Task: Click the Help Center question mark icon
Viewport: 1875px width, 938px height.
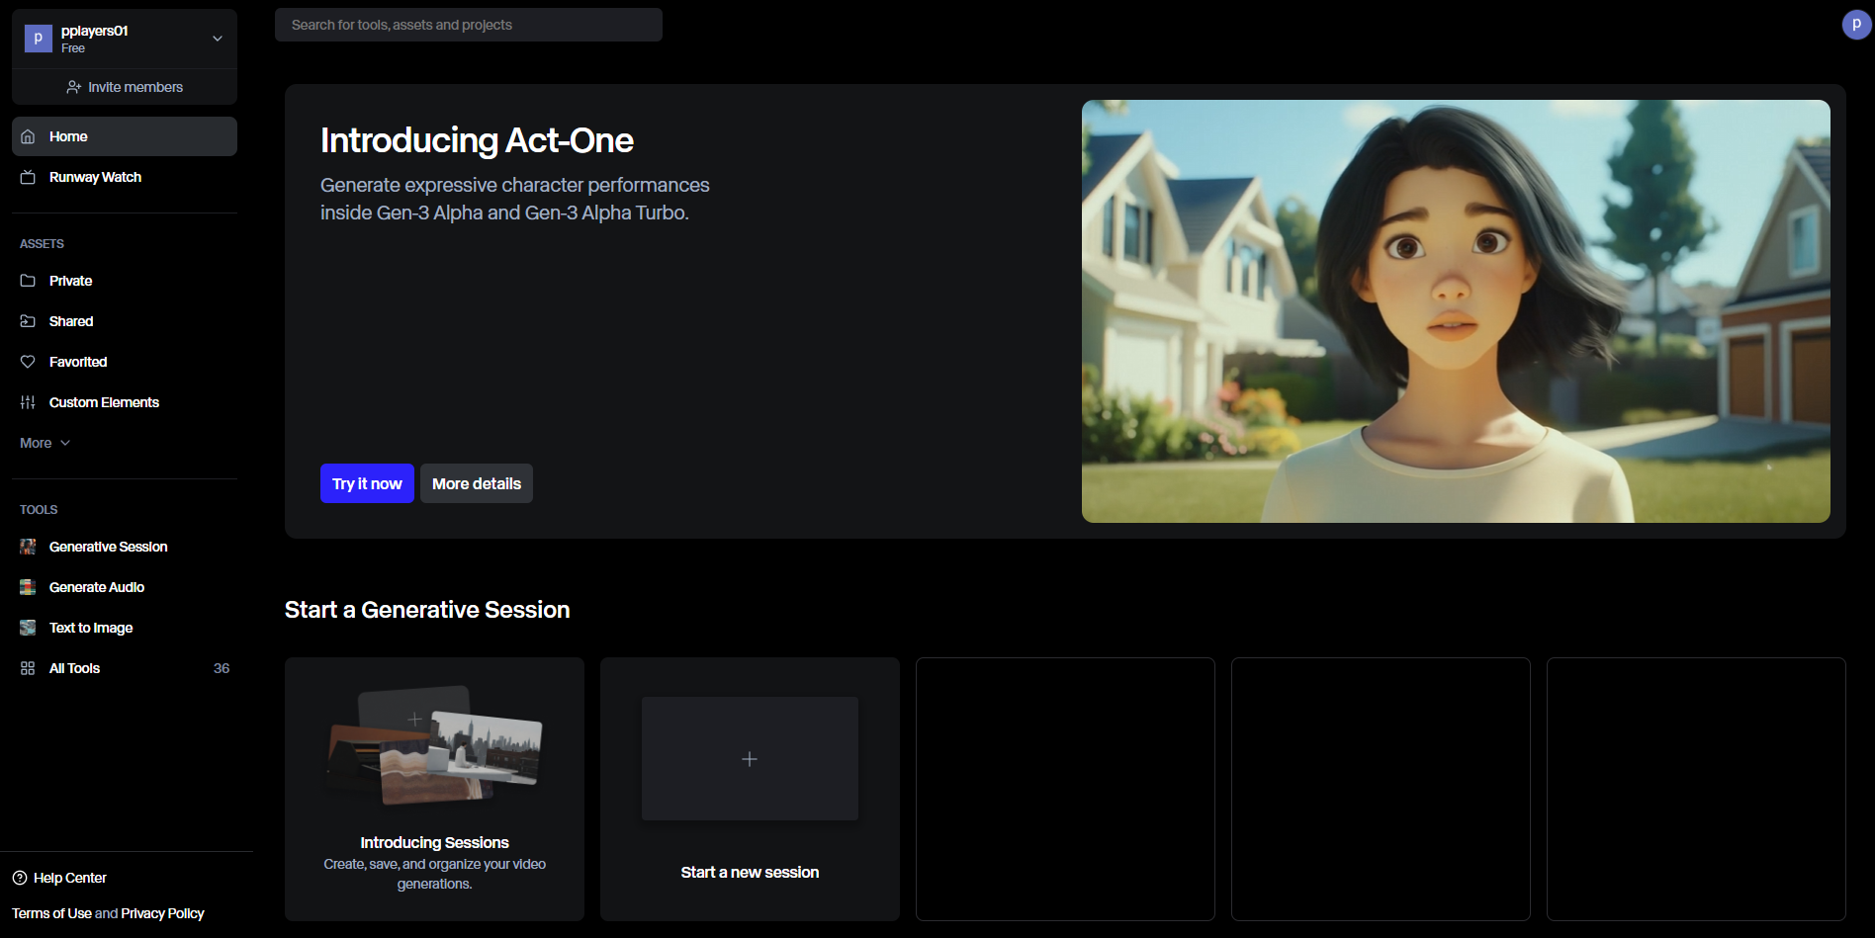Action: pos(20,878)
